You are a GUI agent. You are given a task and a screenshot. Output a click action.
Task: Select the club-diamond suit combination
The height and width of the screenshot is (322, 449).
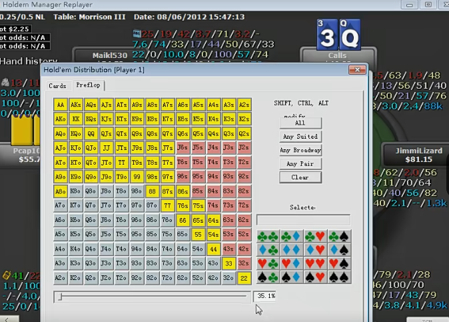tap(291, 235)
